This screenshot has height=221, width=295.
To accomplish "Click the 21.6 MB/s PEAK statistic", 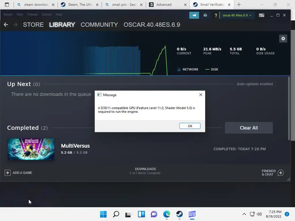I will (212, 51).
